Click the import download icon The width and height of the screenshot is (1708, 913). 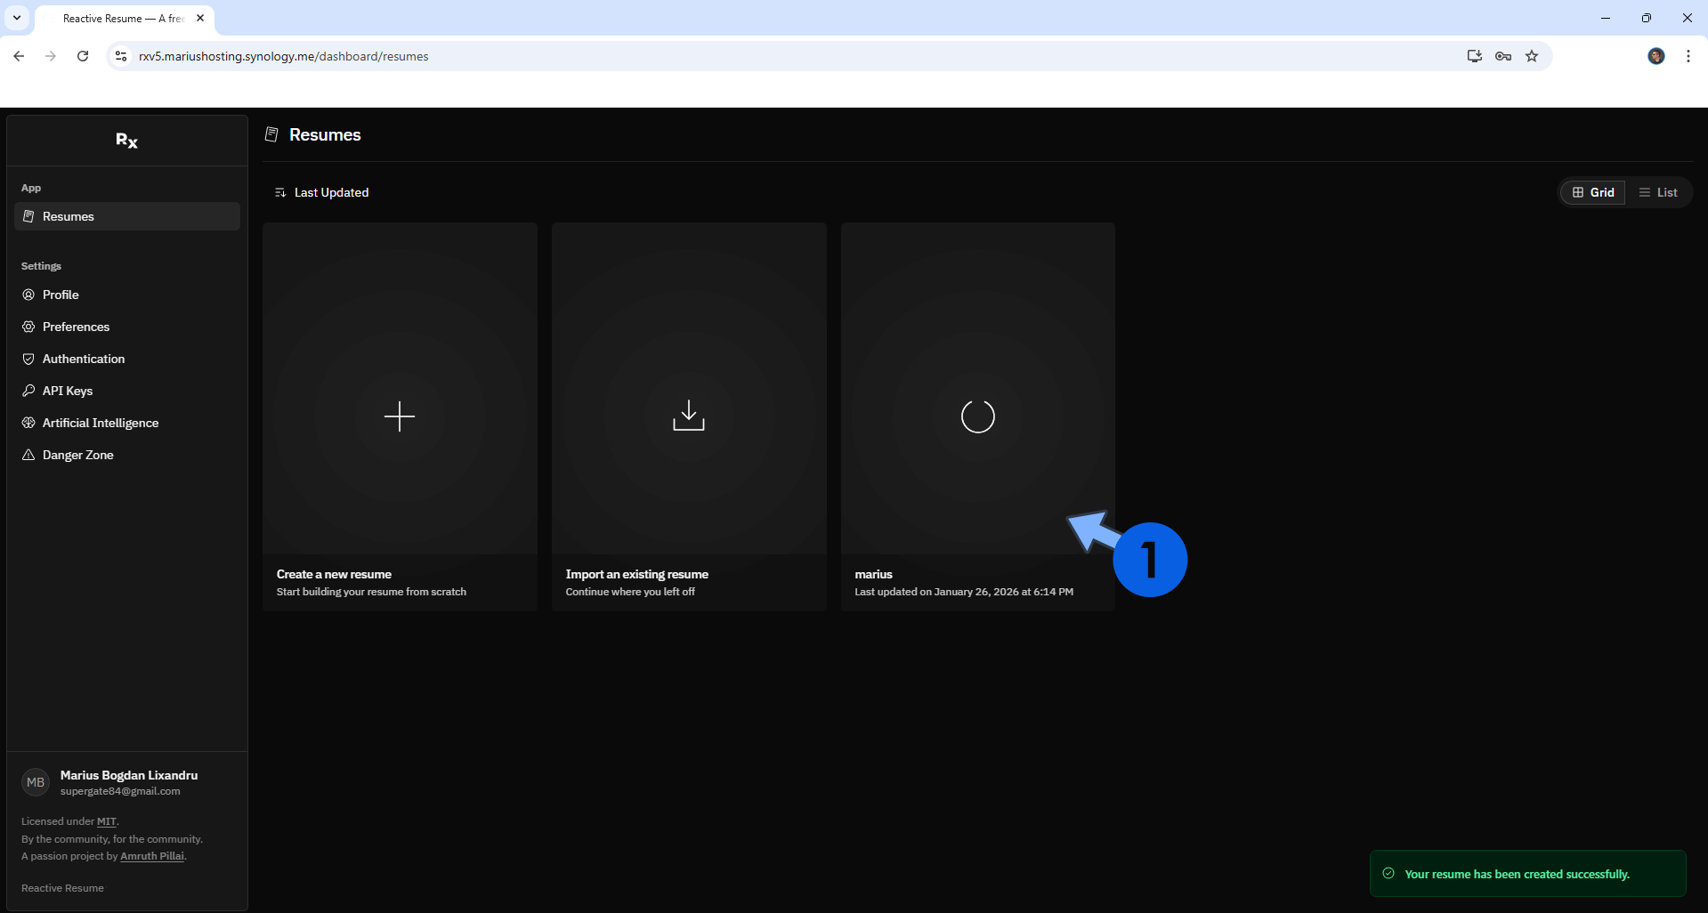(689, 416)
